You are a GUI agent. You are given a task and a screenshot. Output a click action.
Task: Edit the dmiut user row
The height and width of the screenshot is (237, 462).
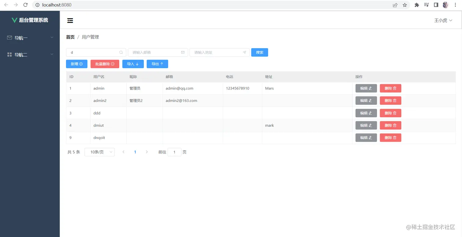pos(366,125)
